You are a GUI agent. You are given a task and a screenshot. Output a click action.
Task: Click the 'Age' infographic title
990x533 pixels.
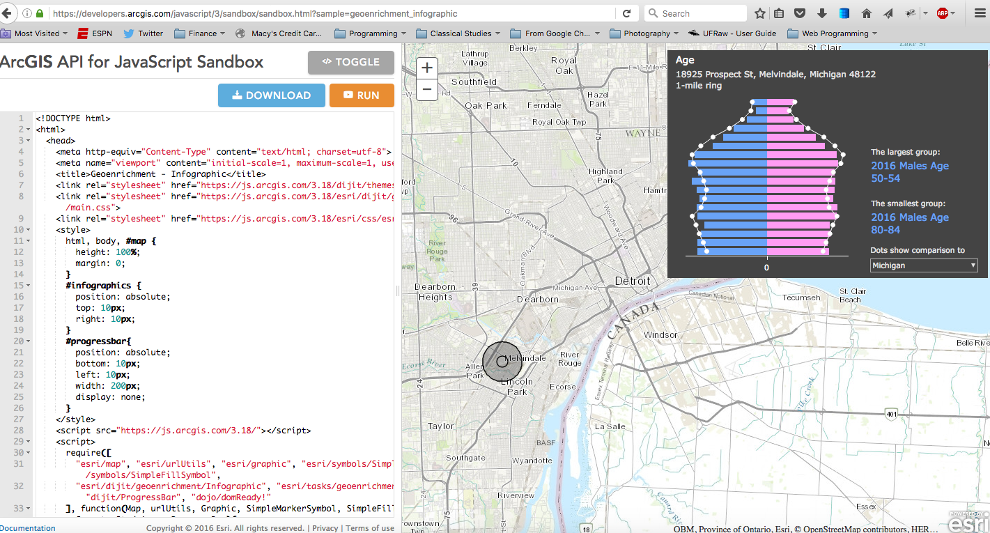(x=685, y=61)
